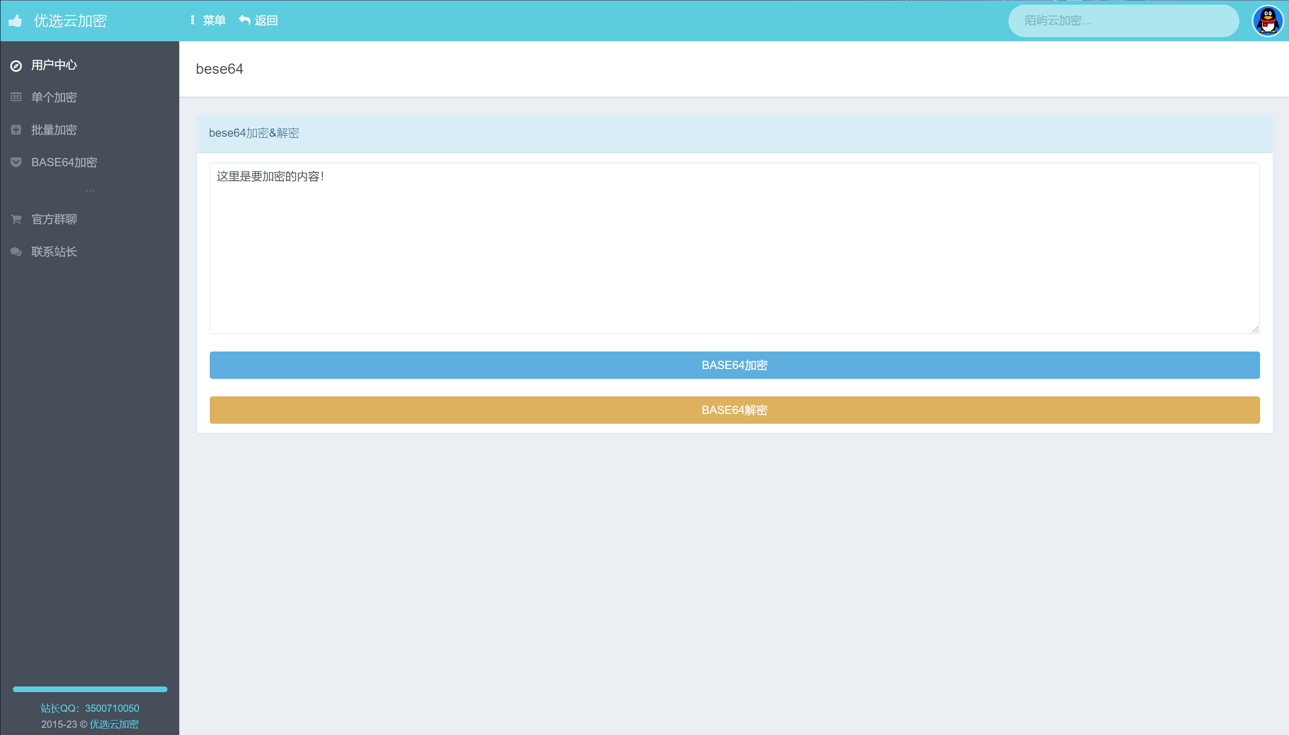Click the blue BASE64加密 button
This screenshot has height=735, width=1289.
click(x=735, y=365)
